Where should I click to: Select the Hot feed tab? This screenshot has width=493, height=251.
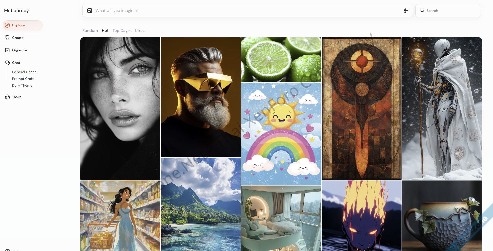(105, 31)
